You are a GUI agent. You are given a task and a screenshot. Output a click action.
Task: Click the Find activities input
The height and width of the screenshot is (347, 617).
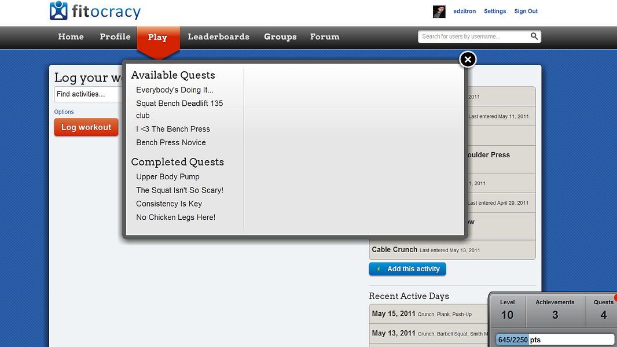click(89, 94)
